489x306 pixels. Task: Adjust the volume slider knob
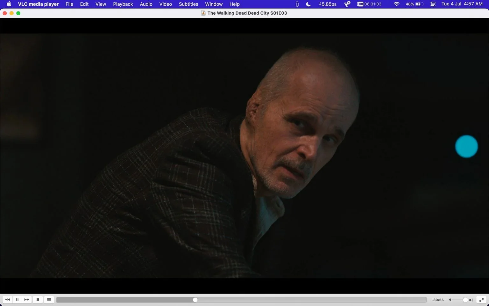click(465, 300)
